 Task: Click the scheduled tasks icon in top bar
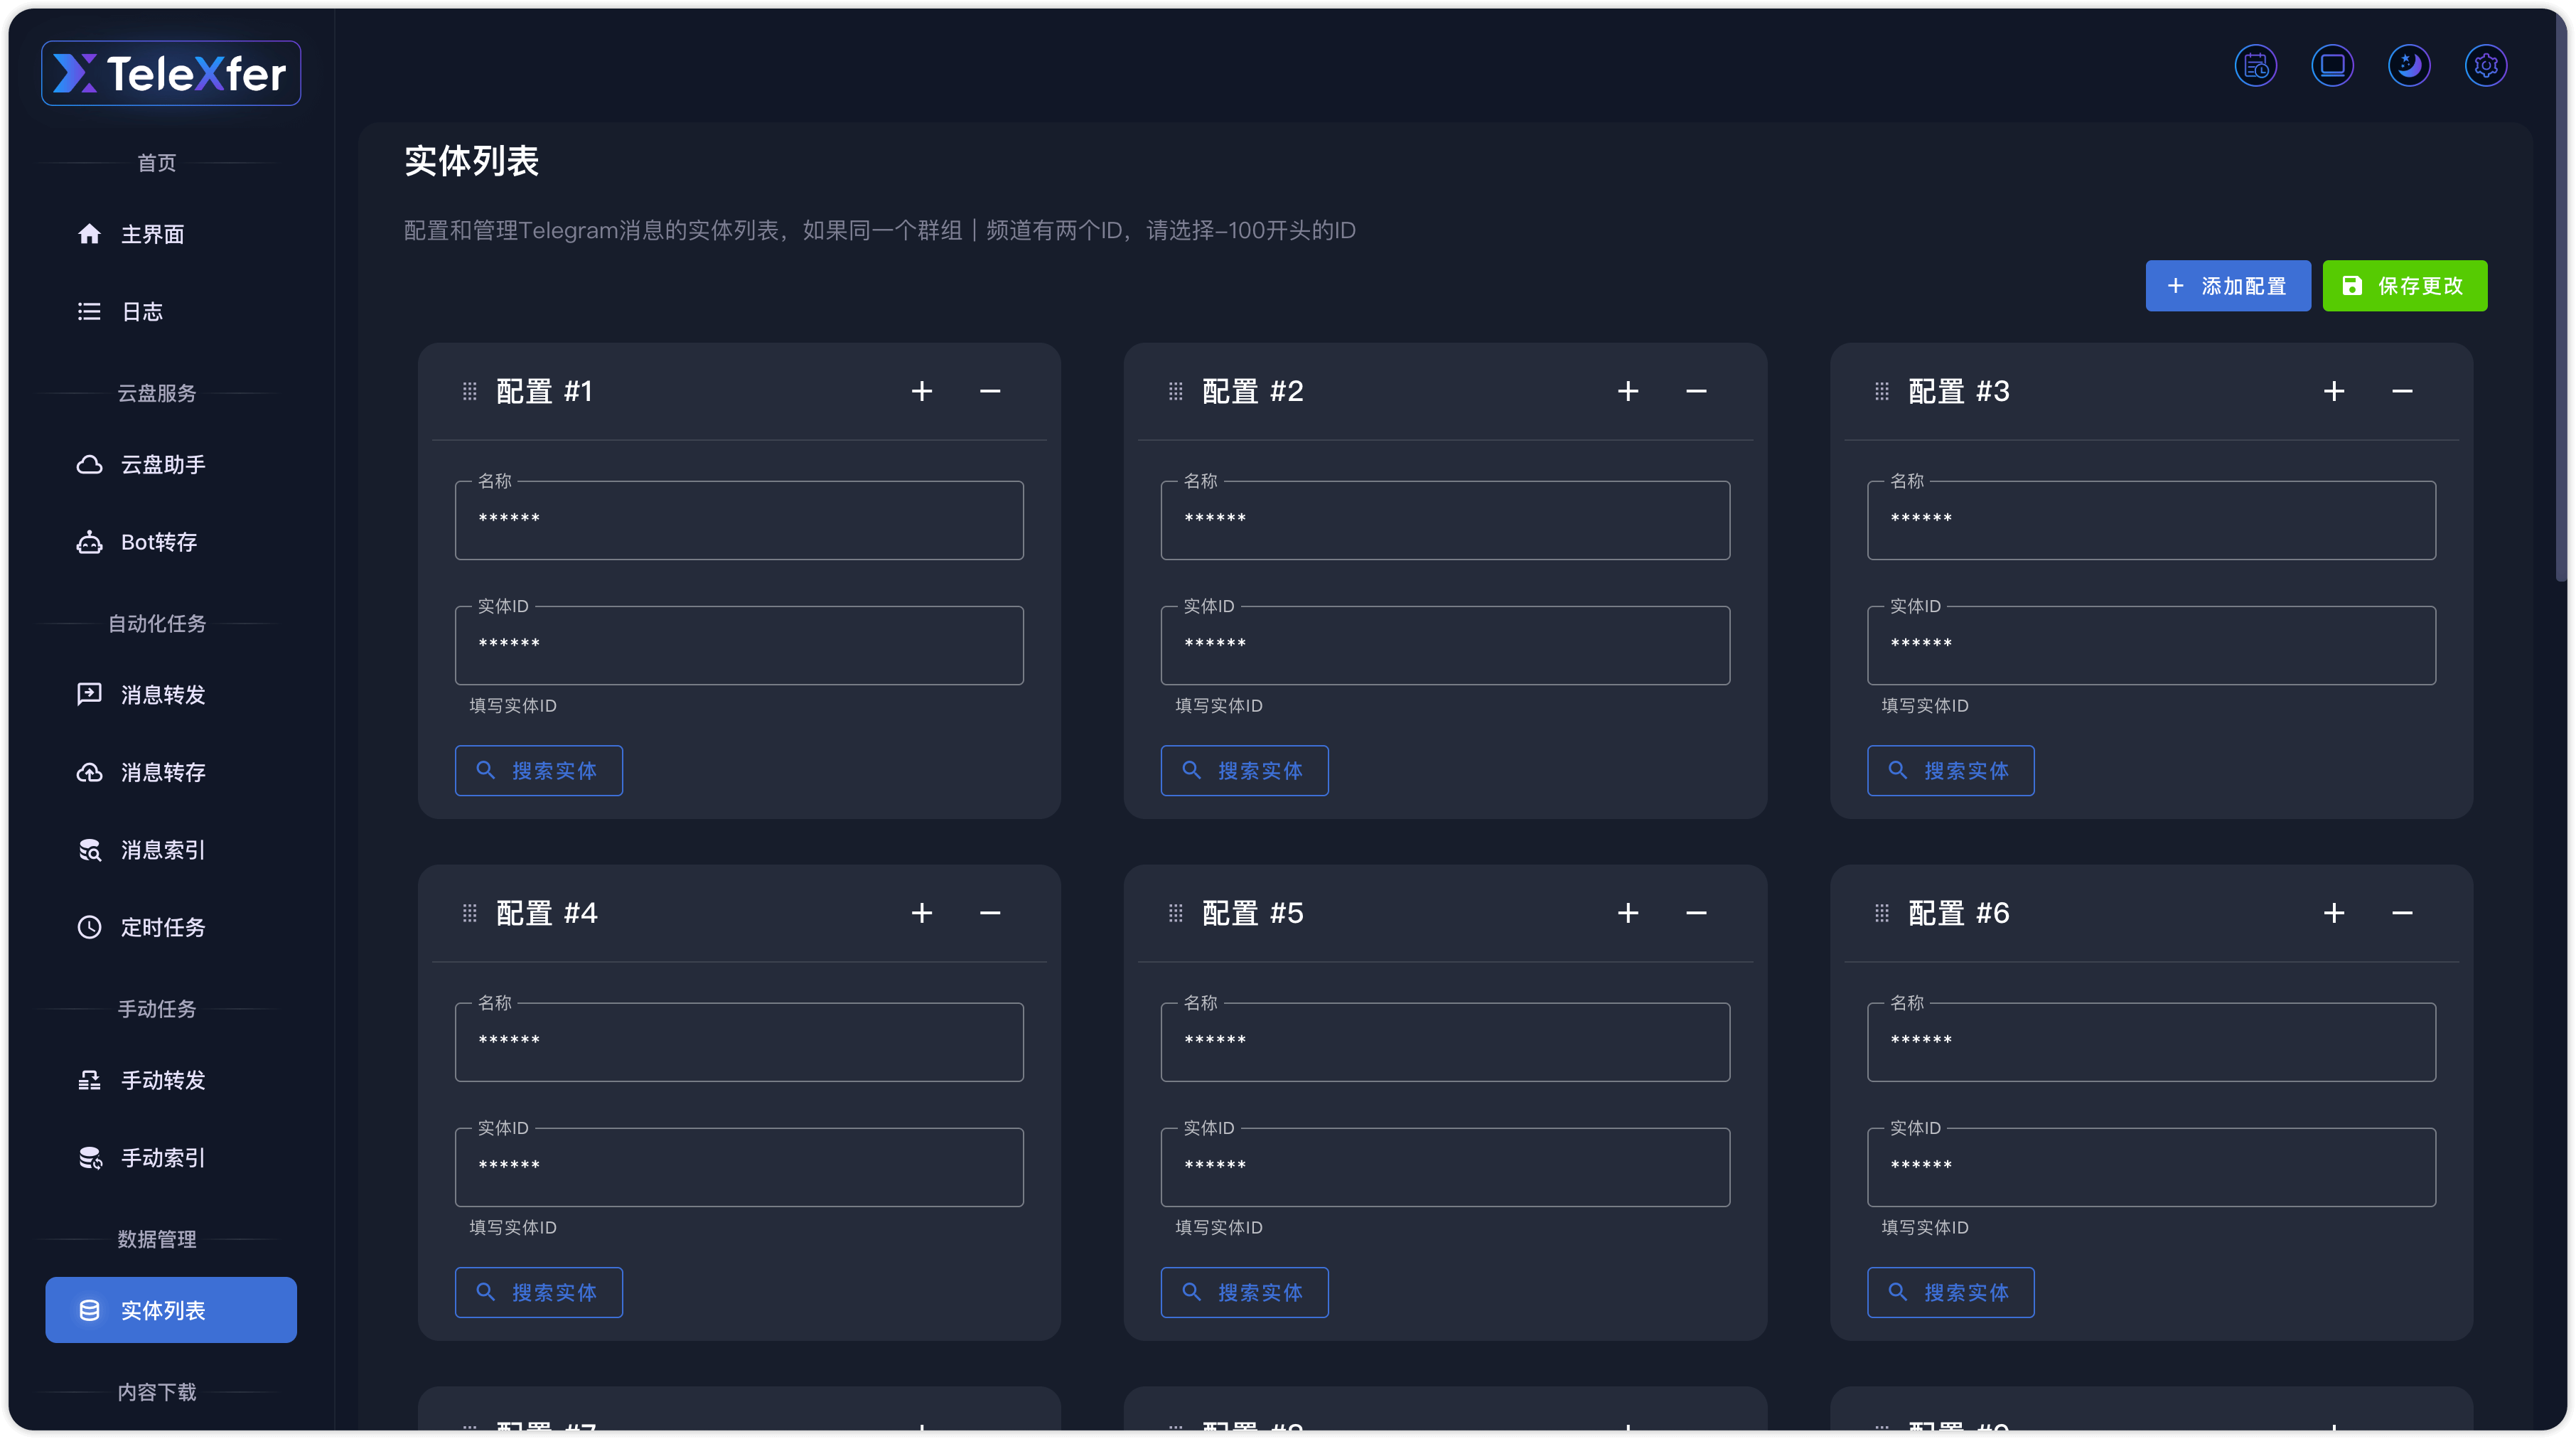tap(2255, 66)
